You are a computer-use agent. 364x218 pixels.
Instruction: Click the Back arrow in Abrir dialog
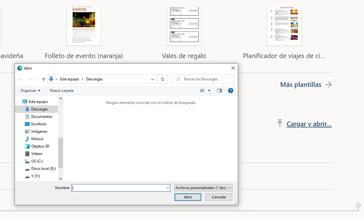click(21, 79)
